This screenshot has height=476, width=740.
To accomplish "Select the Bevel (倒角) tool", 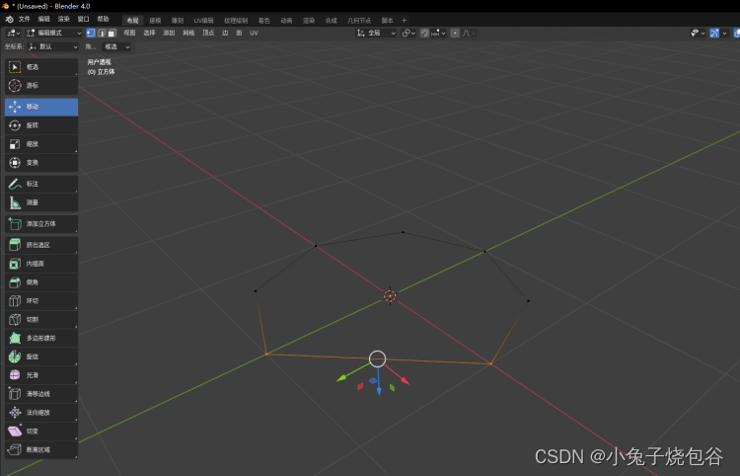I will 41,281.
